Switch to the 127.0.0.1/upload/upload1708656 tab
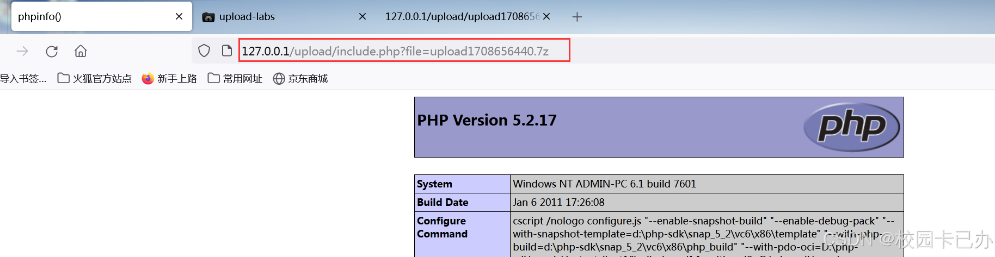This screenshot has height=257, width=995. pyautogui.click(x=468, y=17)
